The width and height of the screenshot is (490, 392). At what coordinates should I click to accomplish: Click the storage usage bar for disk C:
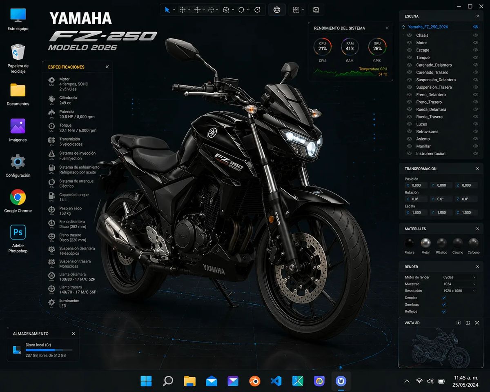(49, 350)
